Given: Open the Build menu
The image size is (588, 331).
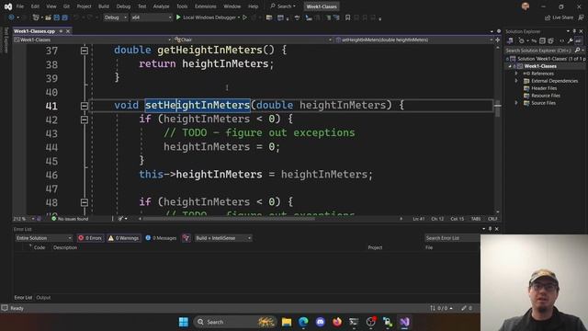Looking at the screenshot, I should [x=104, y=6].
